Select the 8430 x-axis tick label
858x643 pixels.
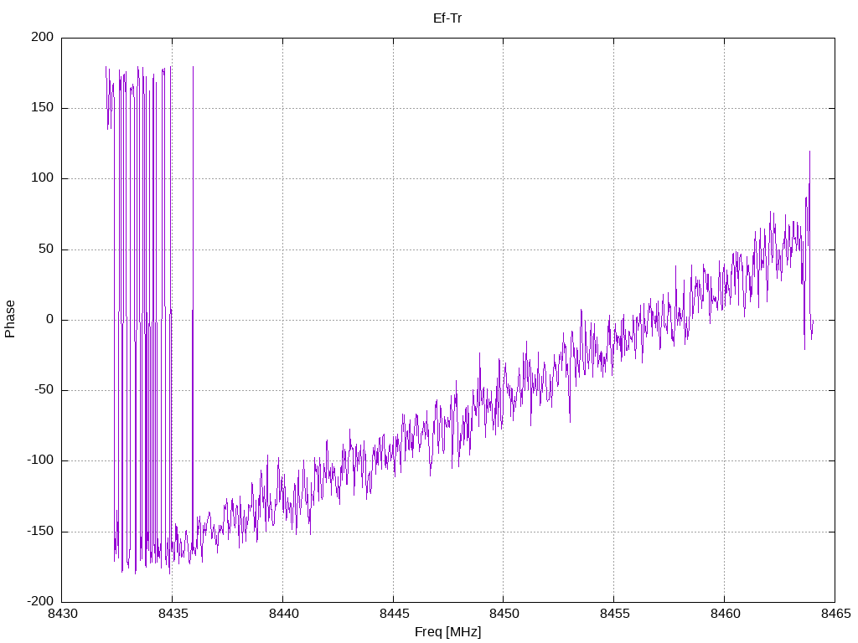(x=61, y=614)
